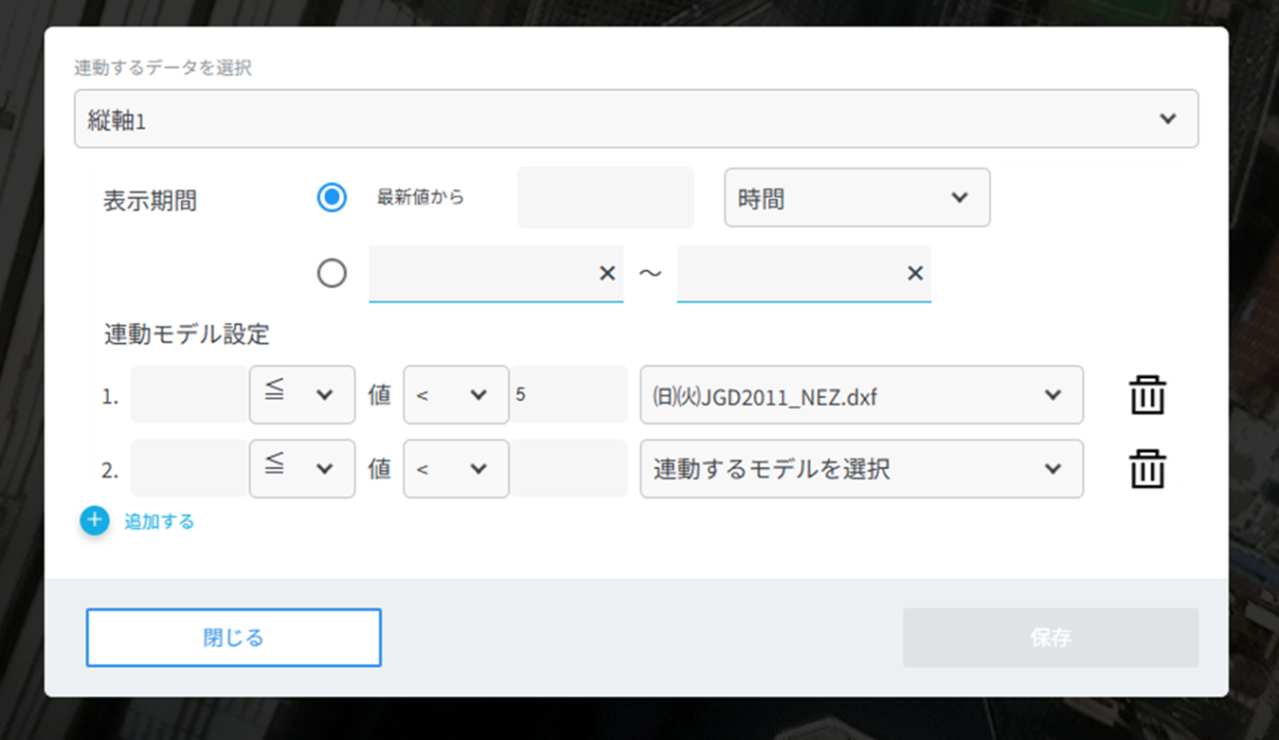
Task: Click the blue plus icon next to 追加する
Action: (94, 520)
